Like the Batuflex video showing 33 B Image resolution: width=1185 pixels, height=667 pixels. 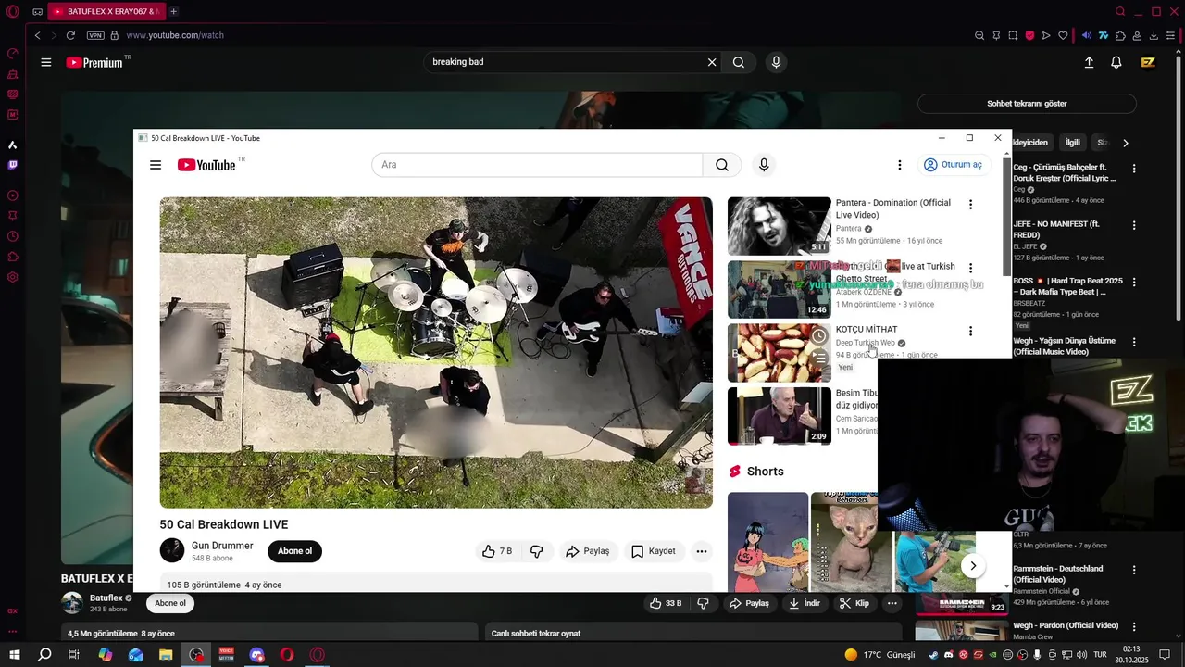coord(665,603)
